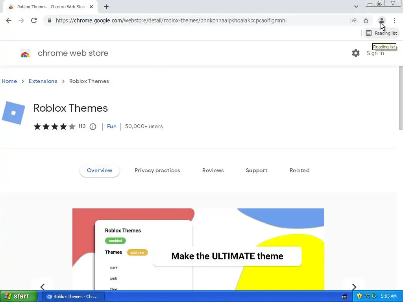
Task: Show next screenshot with right arrow
Action: [x=354, y=287]
